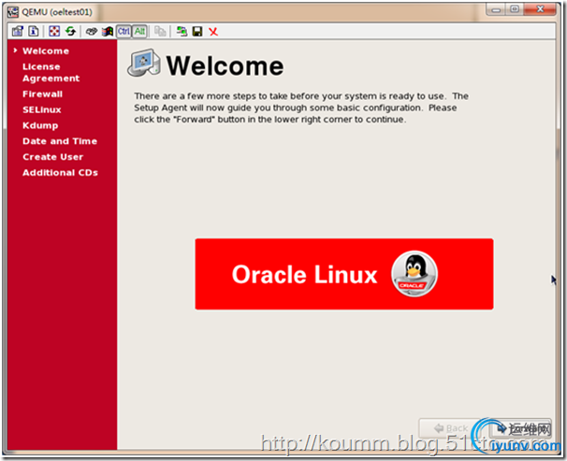567x461 pixels.
Task: Click the greyed-out file transfer icon
Action: (x=160, y=32)
